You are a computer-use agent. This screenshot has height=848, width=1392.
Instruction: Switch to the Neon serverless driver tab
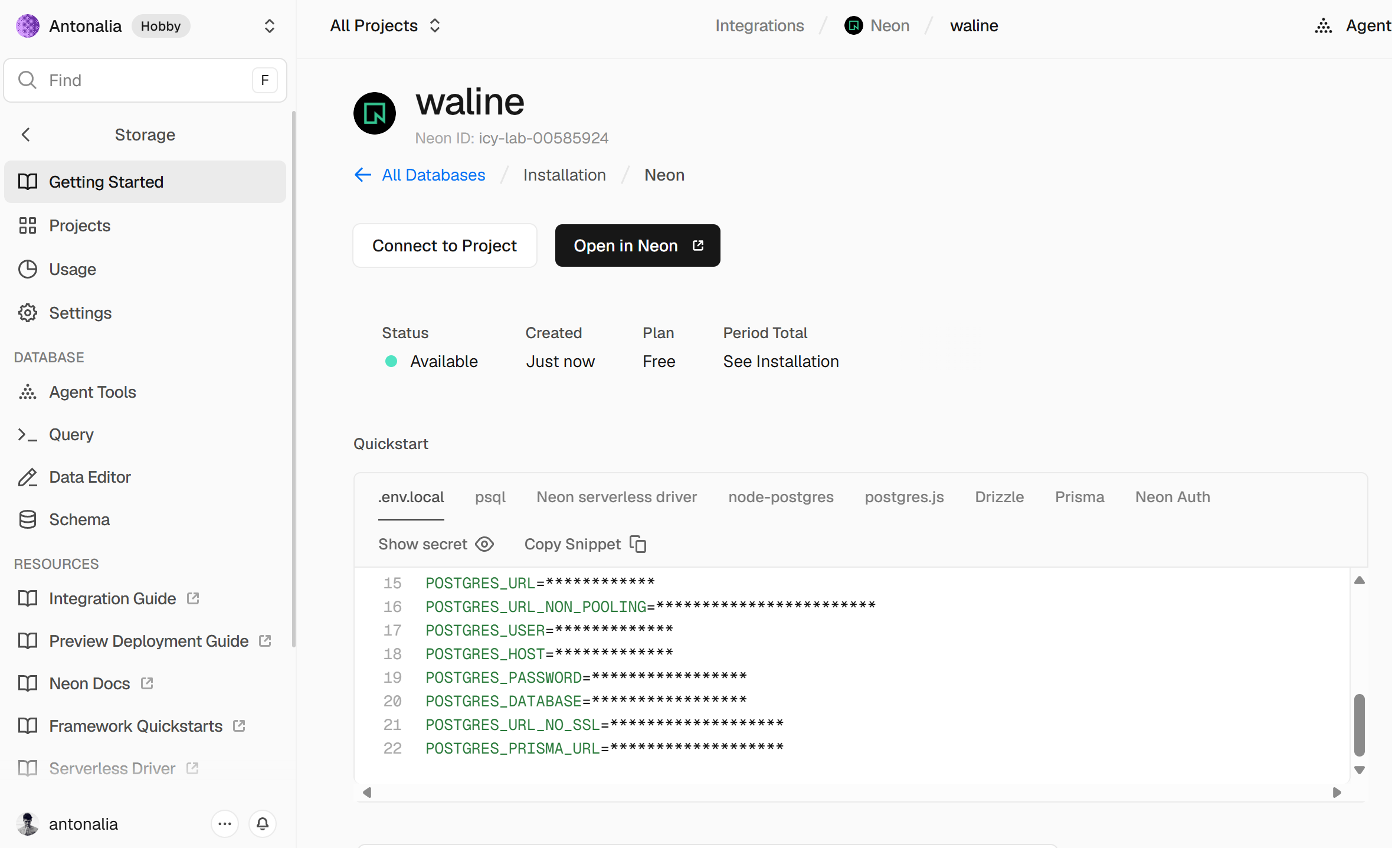click(617, 497)
